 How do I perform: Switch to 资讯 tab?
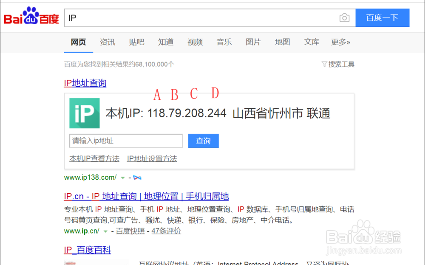[x=108, y=42]
